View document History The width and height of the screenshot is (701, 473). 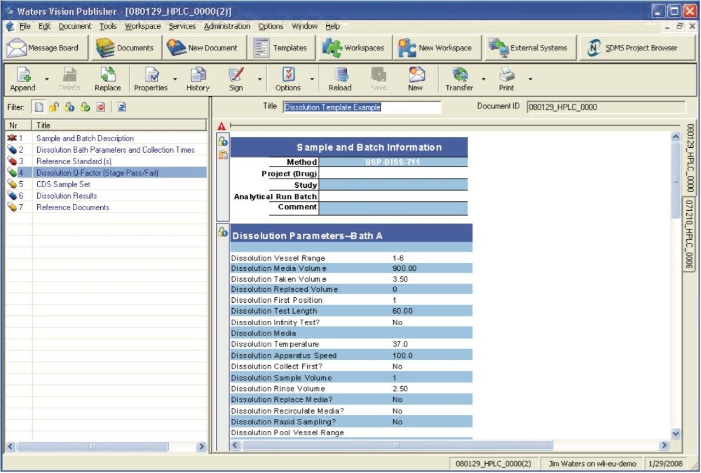(x=198, y=79)
